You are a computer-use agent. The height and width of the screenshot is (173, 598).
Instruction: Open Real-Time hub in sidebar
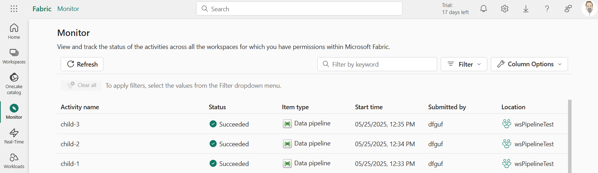14,136
